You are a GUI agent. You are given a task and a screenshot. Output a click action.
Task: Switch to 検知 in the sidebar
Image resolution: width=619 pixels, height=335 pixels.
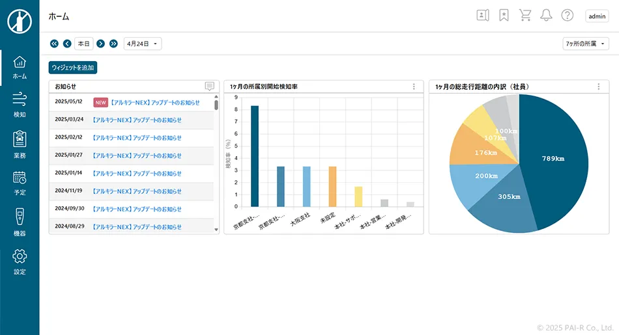tap(20, 104)
